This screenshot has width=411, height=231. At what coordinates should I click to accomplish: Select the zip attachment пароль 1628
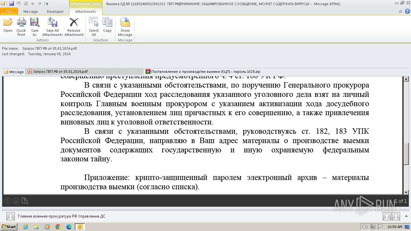pyautogui.click(x=203, y=72)
